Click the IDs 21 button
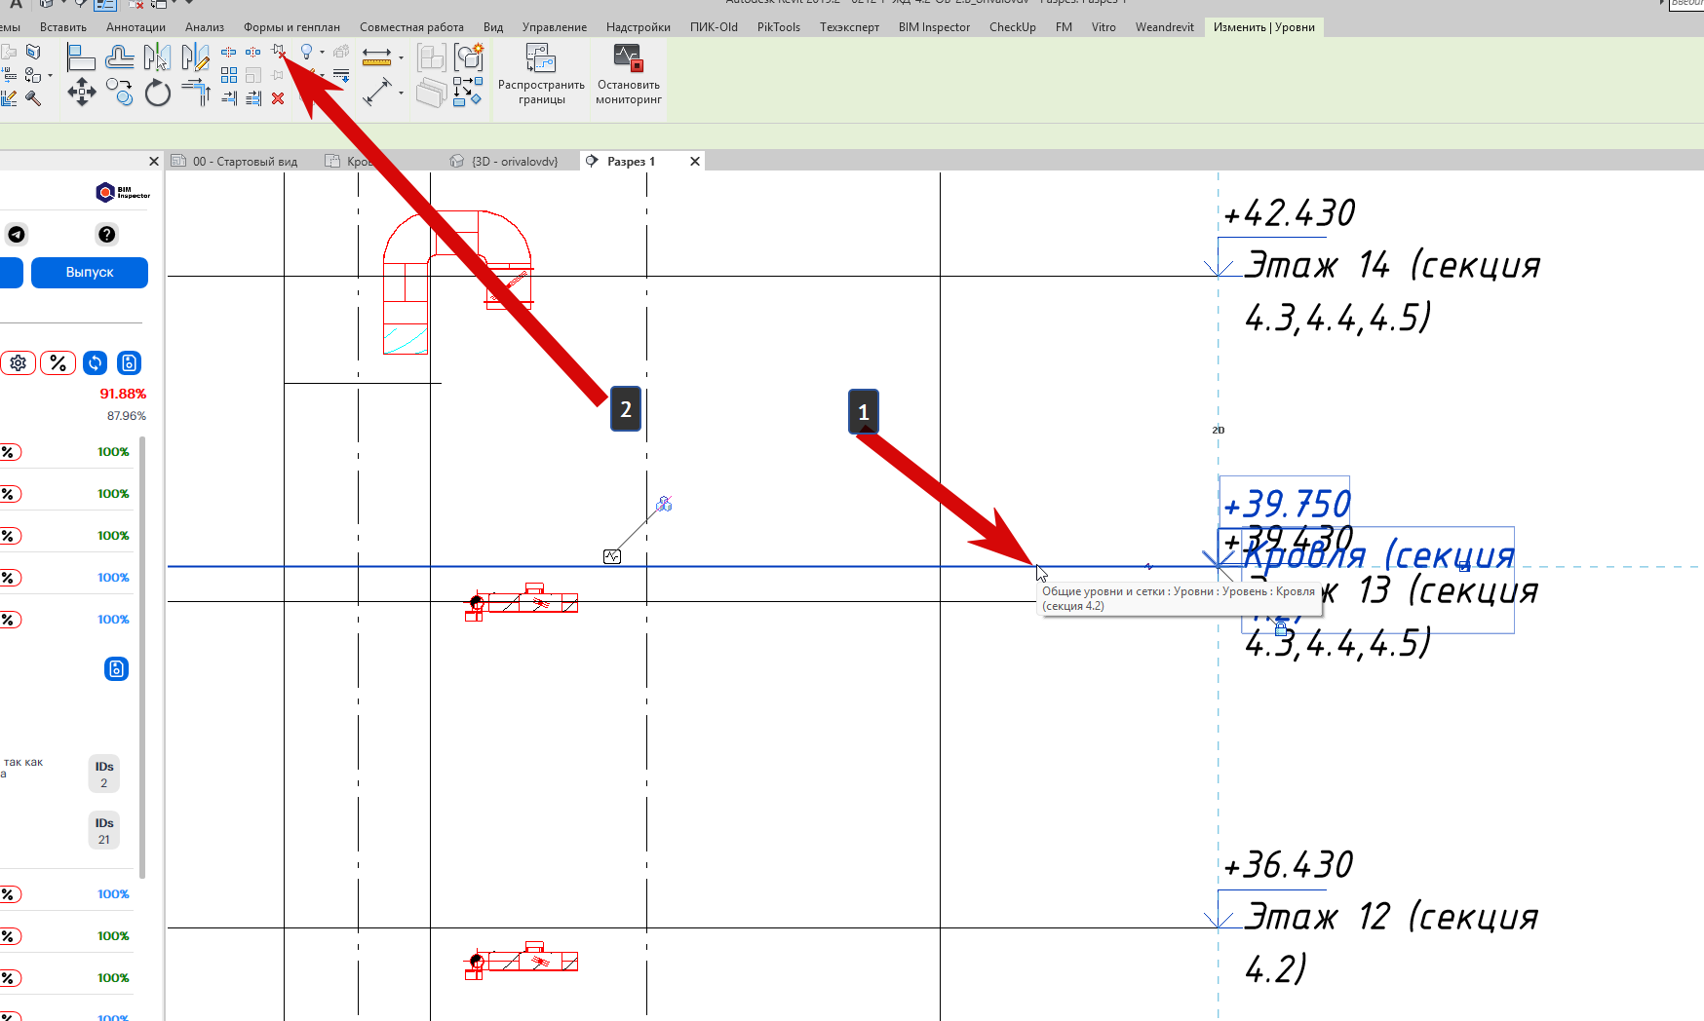The height and width of the screenshot is (1021, 1704). [x=104, y=831]
